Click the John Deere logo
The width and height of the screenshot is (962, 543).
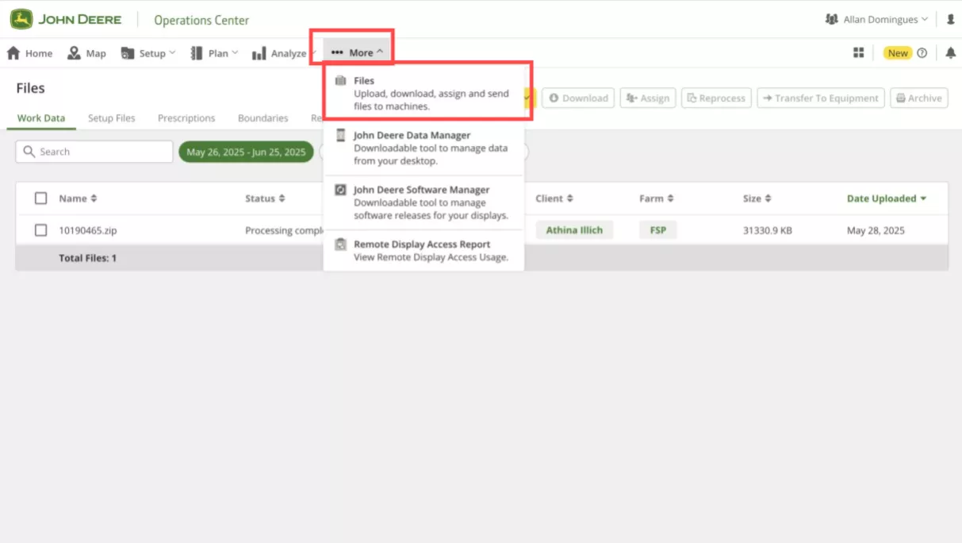(66, 19)
